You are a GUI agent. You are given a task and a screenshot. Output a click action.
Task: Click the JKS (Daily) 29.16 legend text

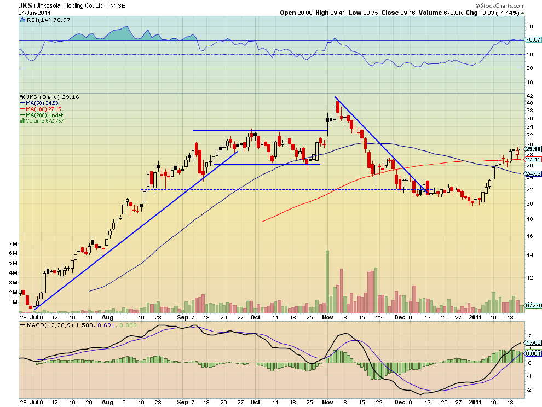(53, 97)
